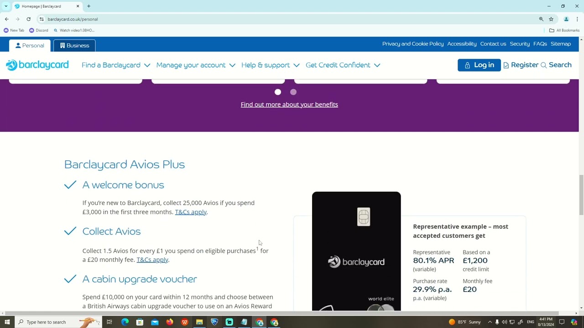This screenshot has height=328, width=584.
Task: Open the site Search
Action: (x=556, y=65)
